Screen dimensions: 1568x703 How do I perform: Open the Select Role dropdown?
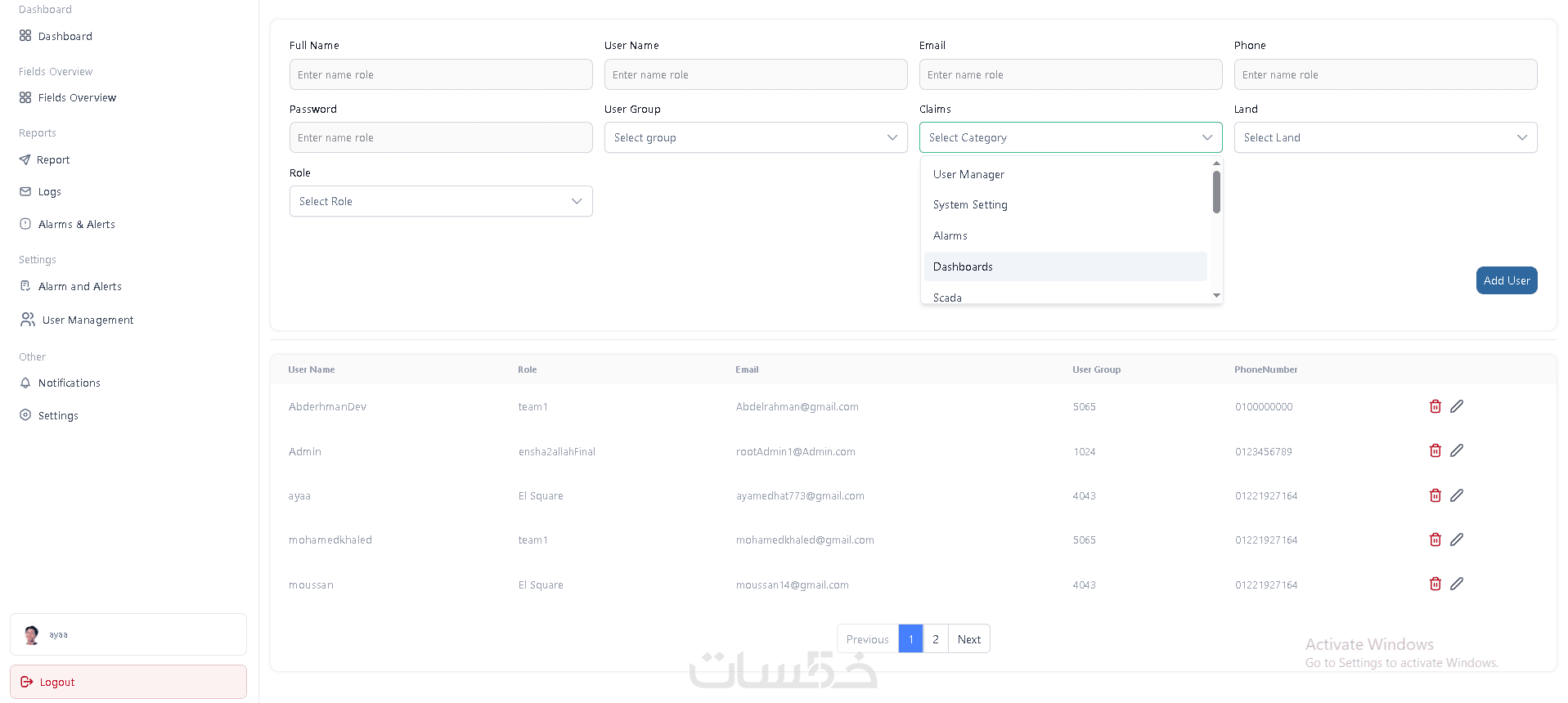[441, 201]
